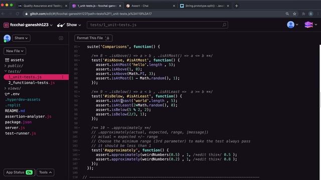The image size is (321, 180).
Task: Focus the tests/1_unit-tests.js search field
Action: 157,25
